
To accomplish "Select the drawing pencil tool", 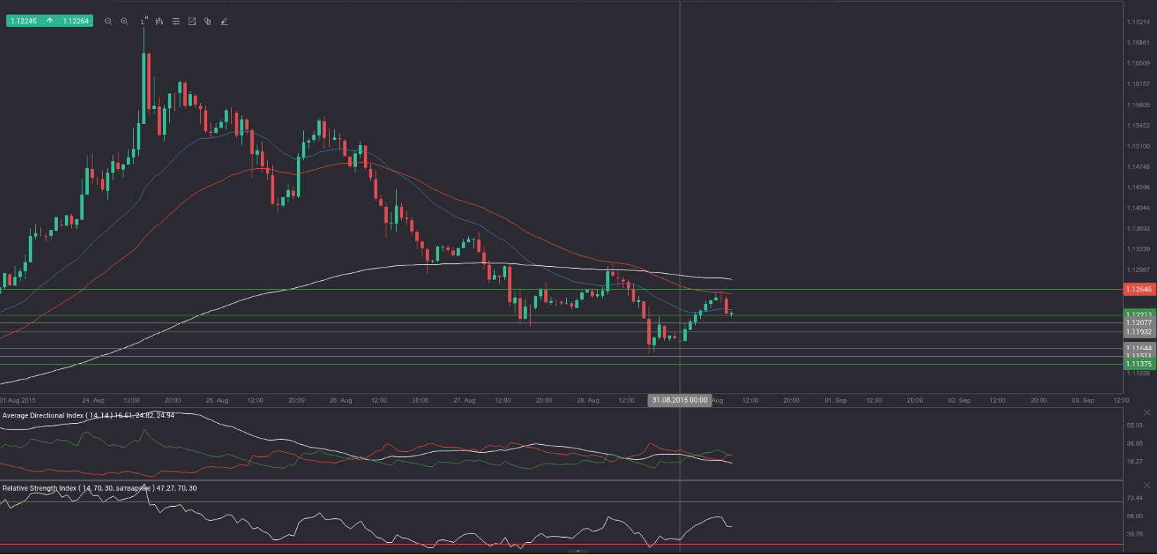I will (x=224, y=21).
